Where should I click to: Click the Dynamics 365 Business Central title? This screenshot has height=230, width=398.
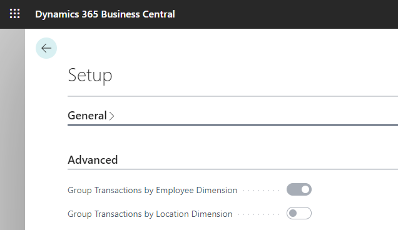click(x=105, y=14)
